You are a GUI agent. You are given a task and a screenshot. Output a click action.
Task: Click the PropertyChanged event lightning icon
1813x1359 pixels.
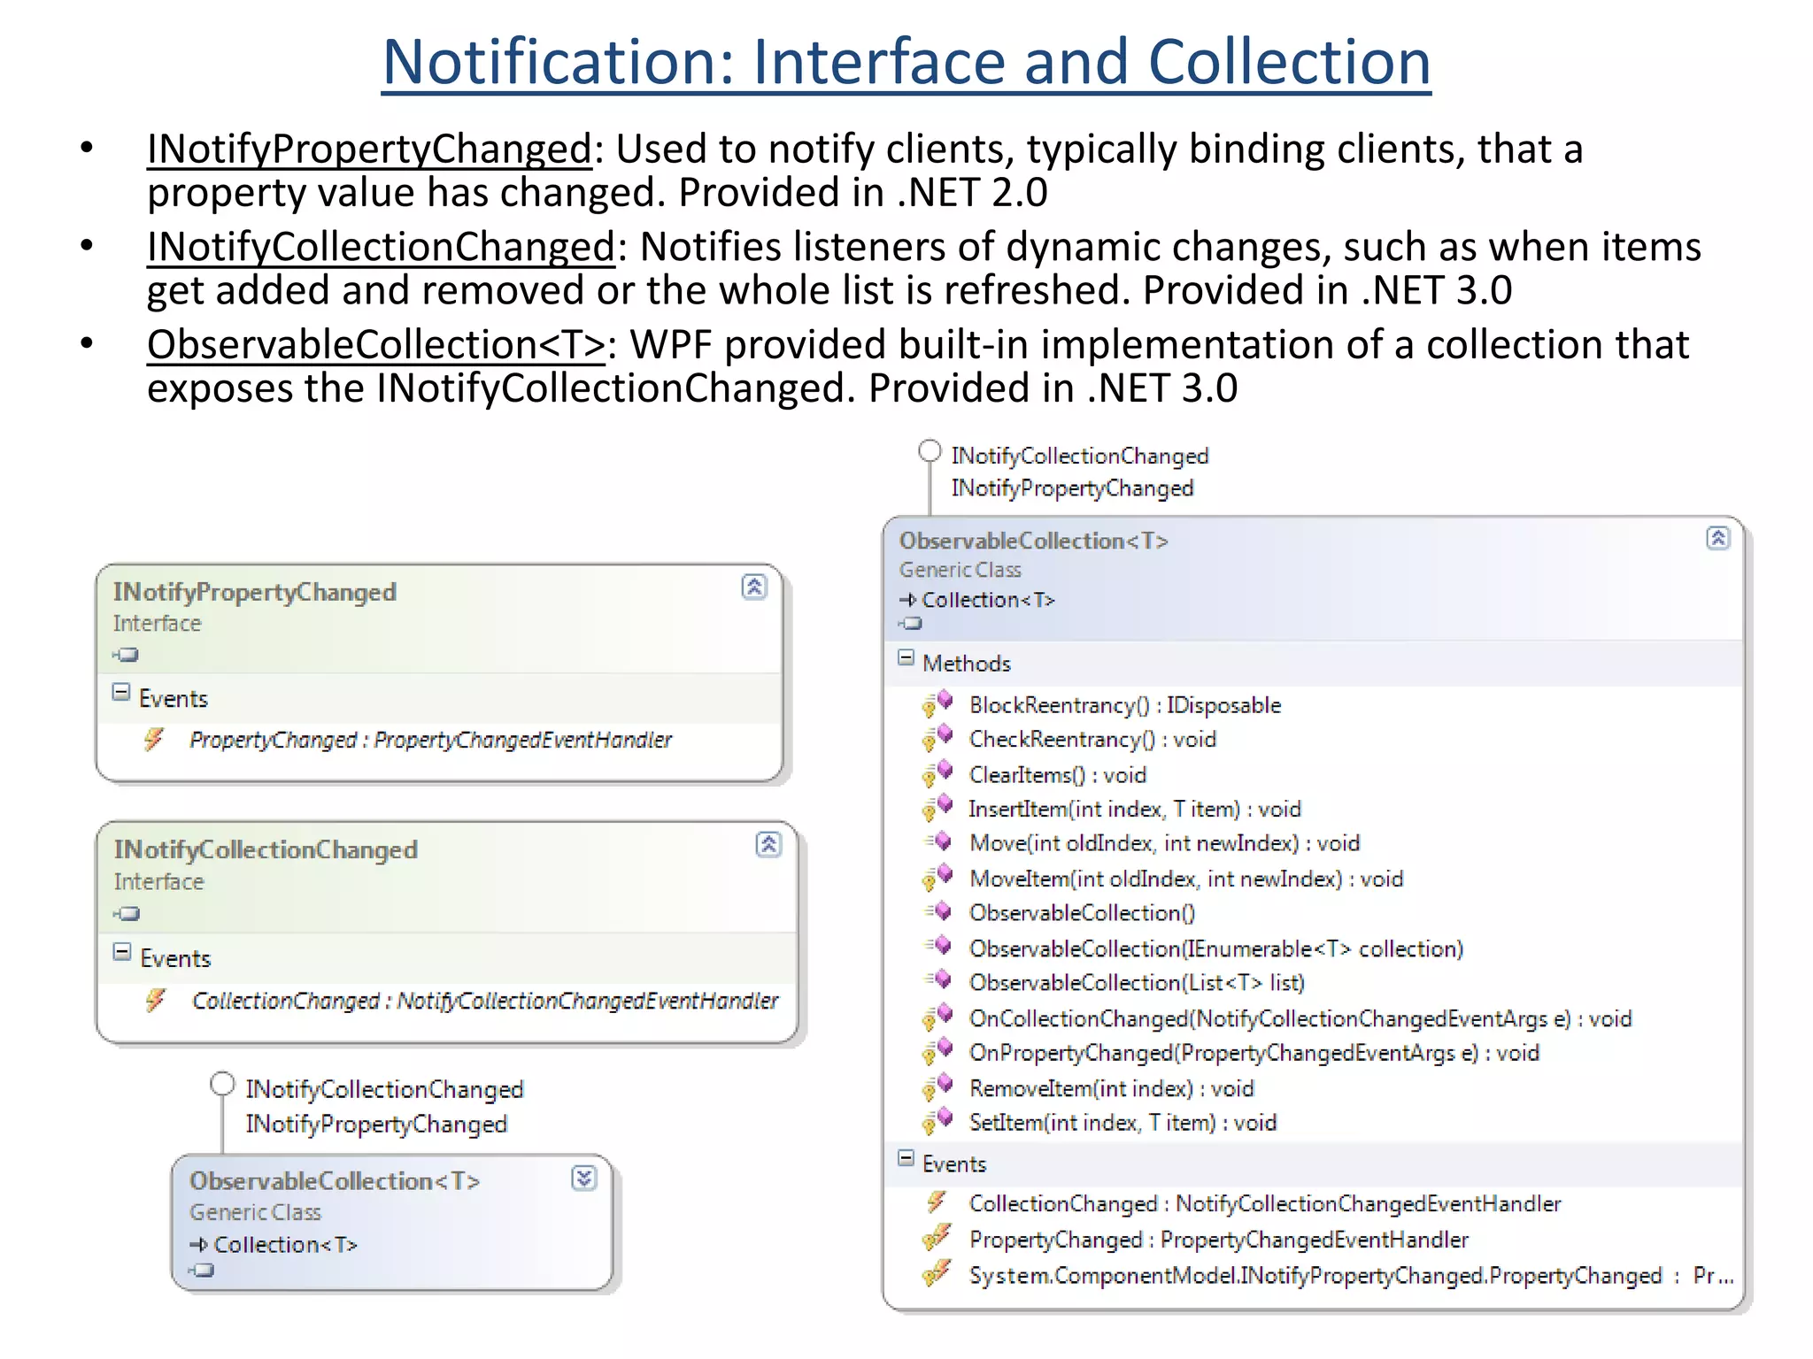[154, 739]
